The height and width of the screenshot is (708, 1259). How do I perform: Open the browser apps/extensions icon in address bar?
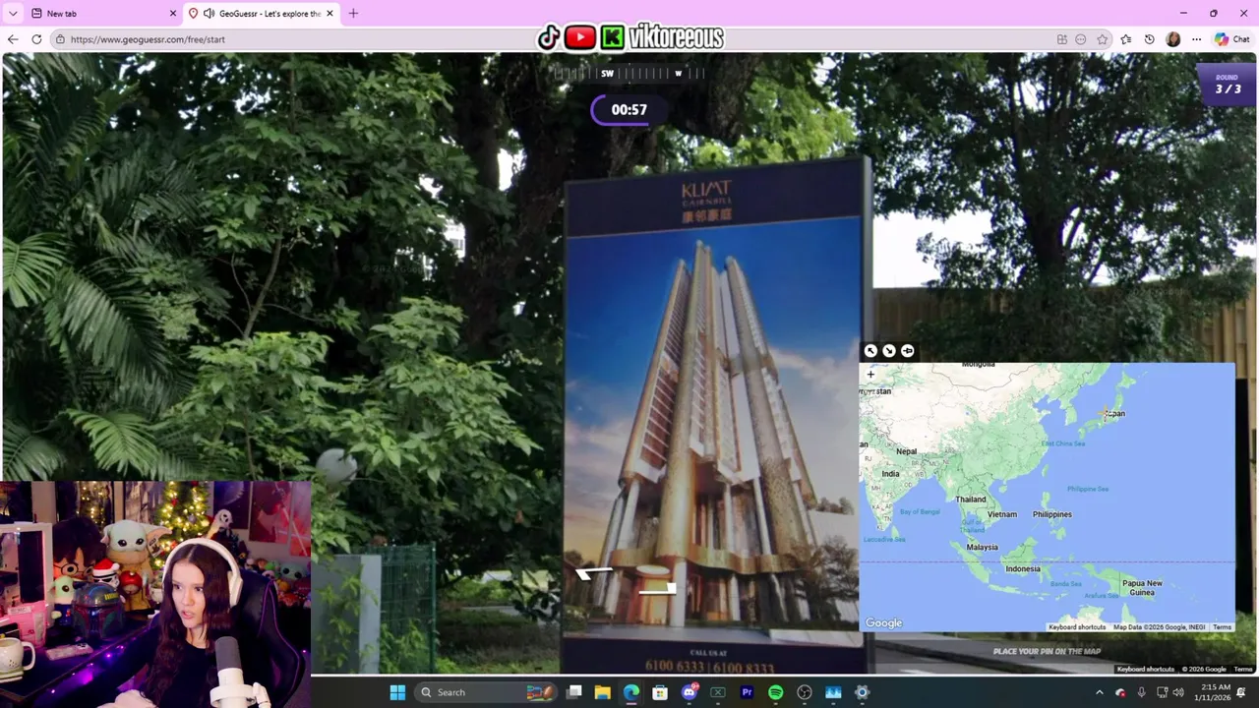[x=1062, y=39]
